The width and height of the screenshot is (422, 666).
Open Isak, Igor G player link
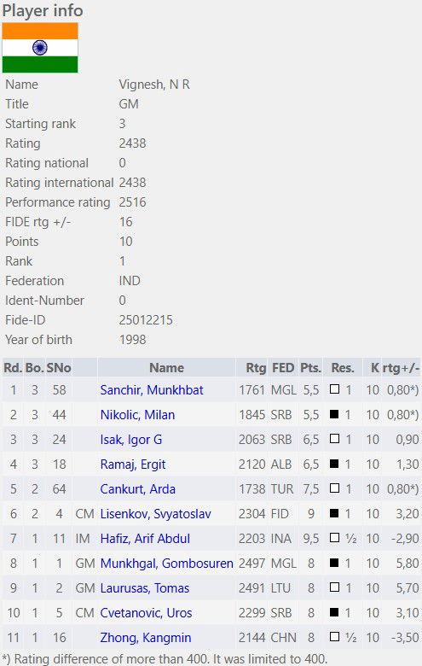pos(131,439)
